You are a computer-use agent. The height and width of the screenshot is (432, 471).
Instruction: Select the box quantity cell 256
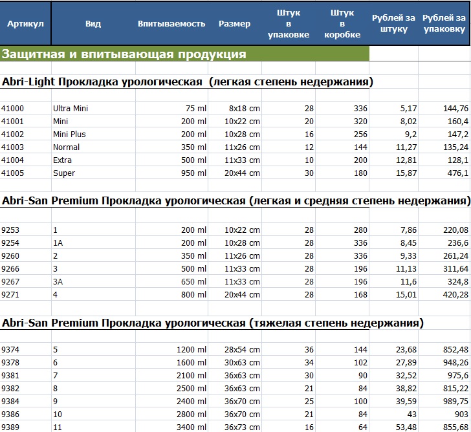pos(342,135)
